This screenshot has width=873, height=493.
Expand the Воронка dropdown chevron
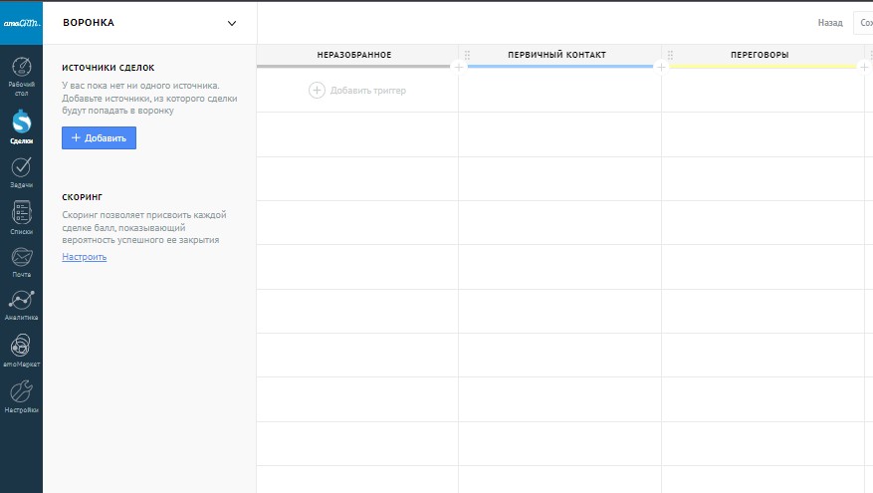(x=232, y=23)
